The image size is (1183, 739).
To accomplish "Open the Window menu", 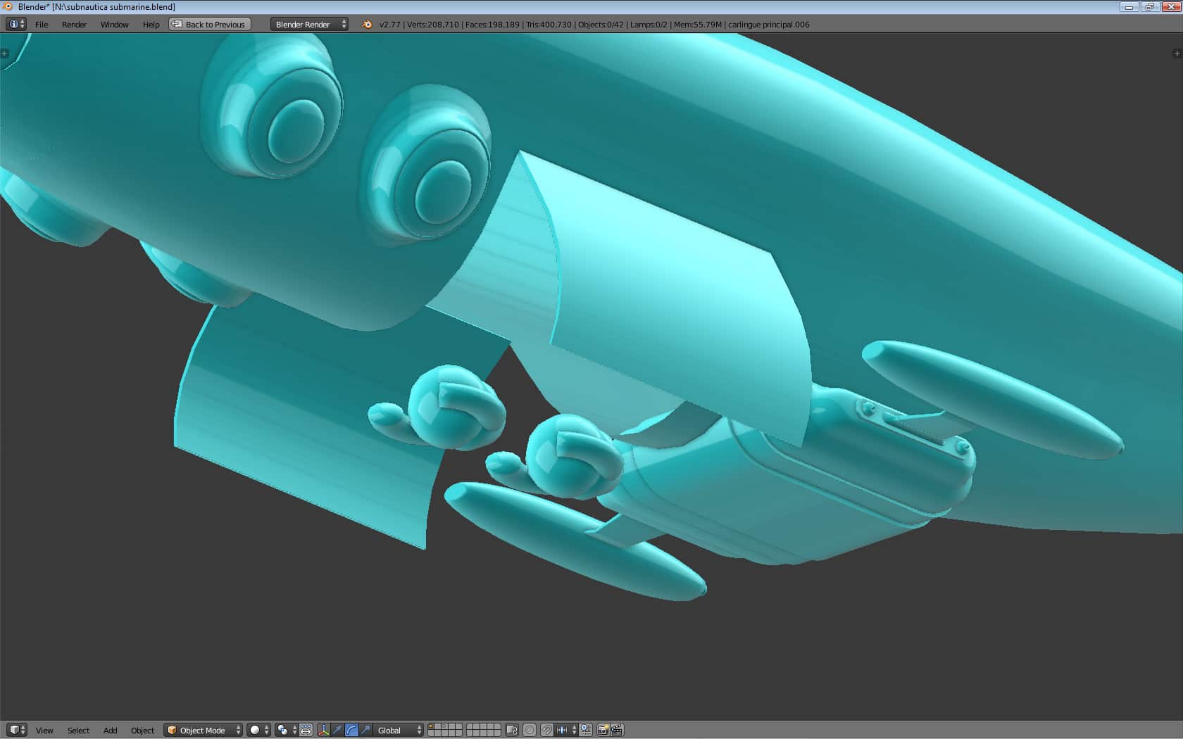I will point(114,24).
